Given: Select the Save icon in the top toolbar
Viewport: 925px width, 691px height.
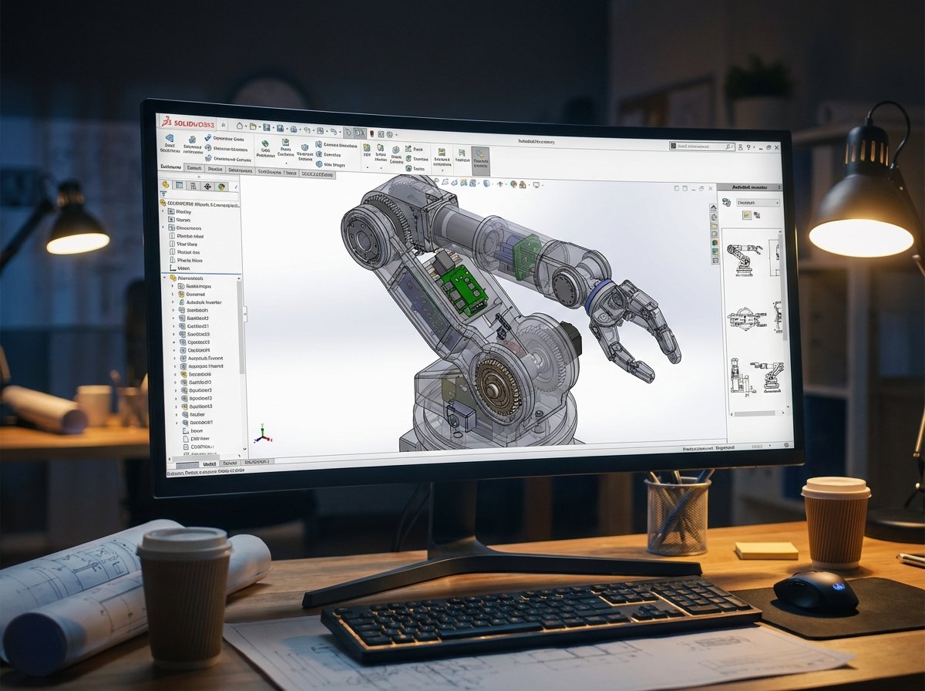Looking at the screenshot, I should [265, 129].
